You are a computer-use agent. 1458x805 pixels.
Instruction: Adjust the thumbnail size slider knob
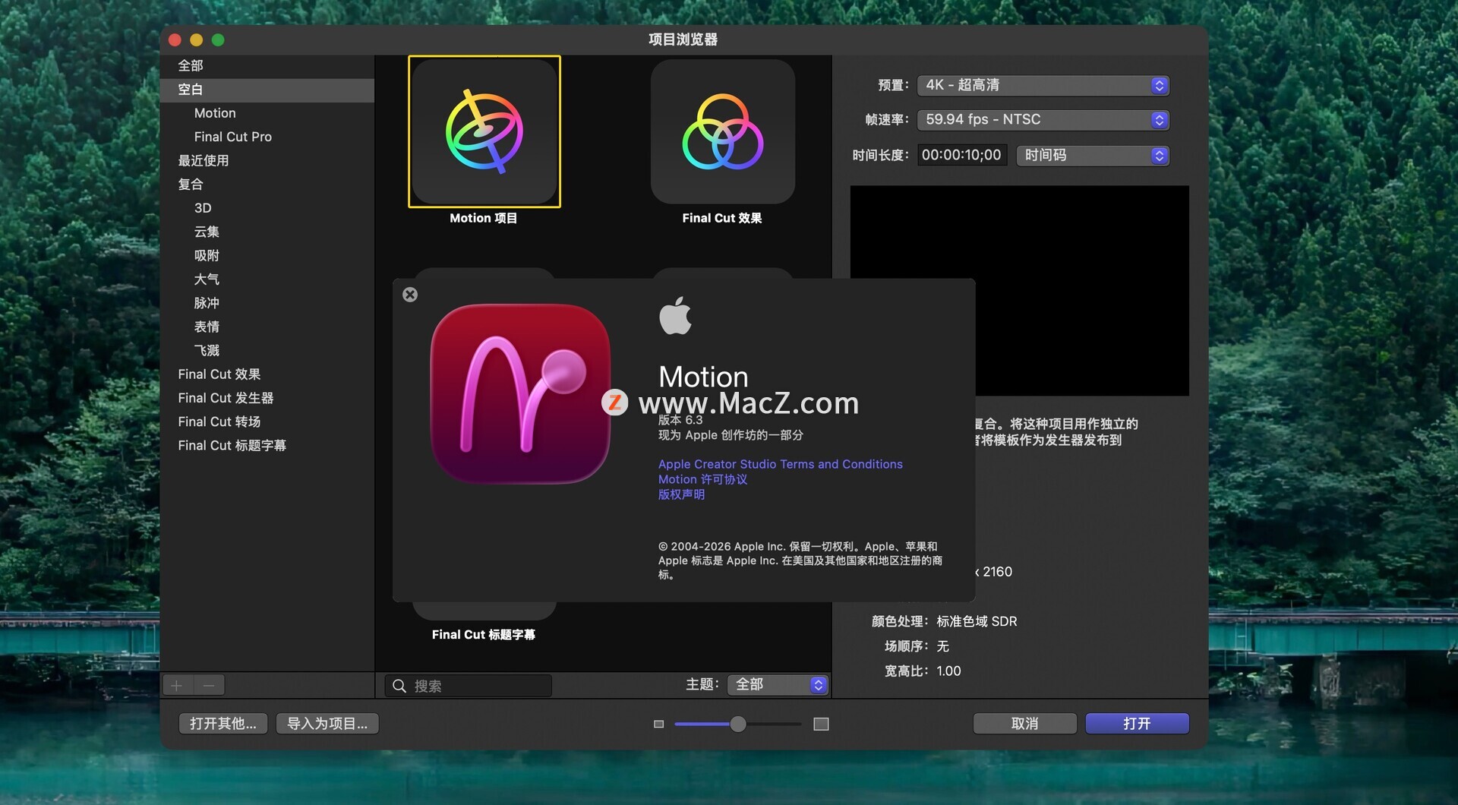[x=738, y=724]
